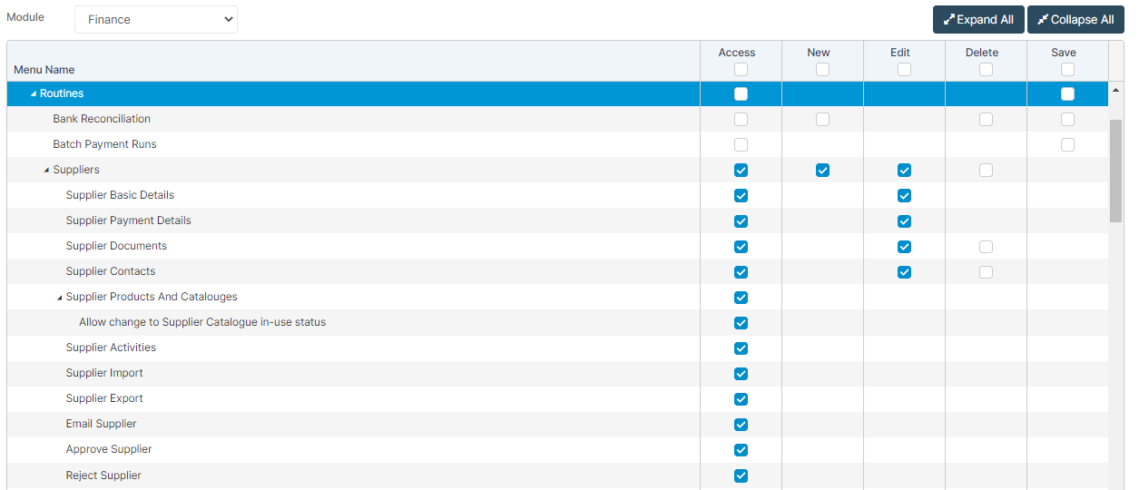Enable New for Bank Reconciliation
The width and height of the screenshot is (1139, 490).
pos(822,119)
